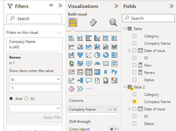Viewport: 176px width, 131px height.
Task: Check Category under Table 2
Action: point(134,94)
